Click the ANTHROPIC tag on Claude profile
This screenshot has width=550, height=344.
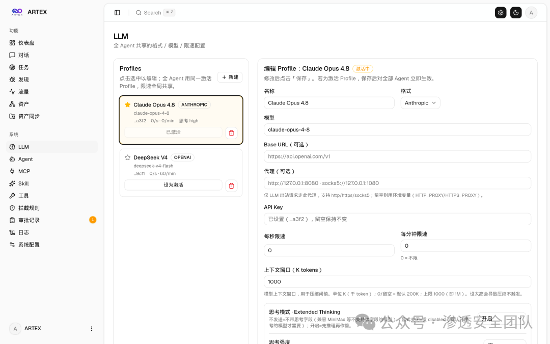coord(195,104)
